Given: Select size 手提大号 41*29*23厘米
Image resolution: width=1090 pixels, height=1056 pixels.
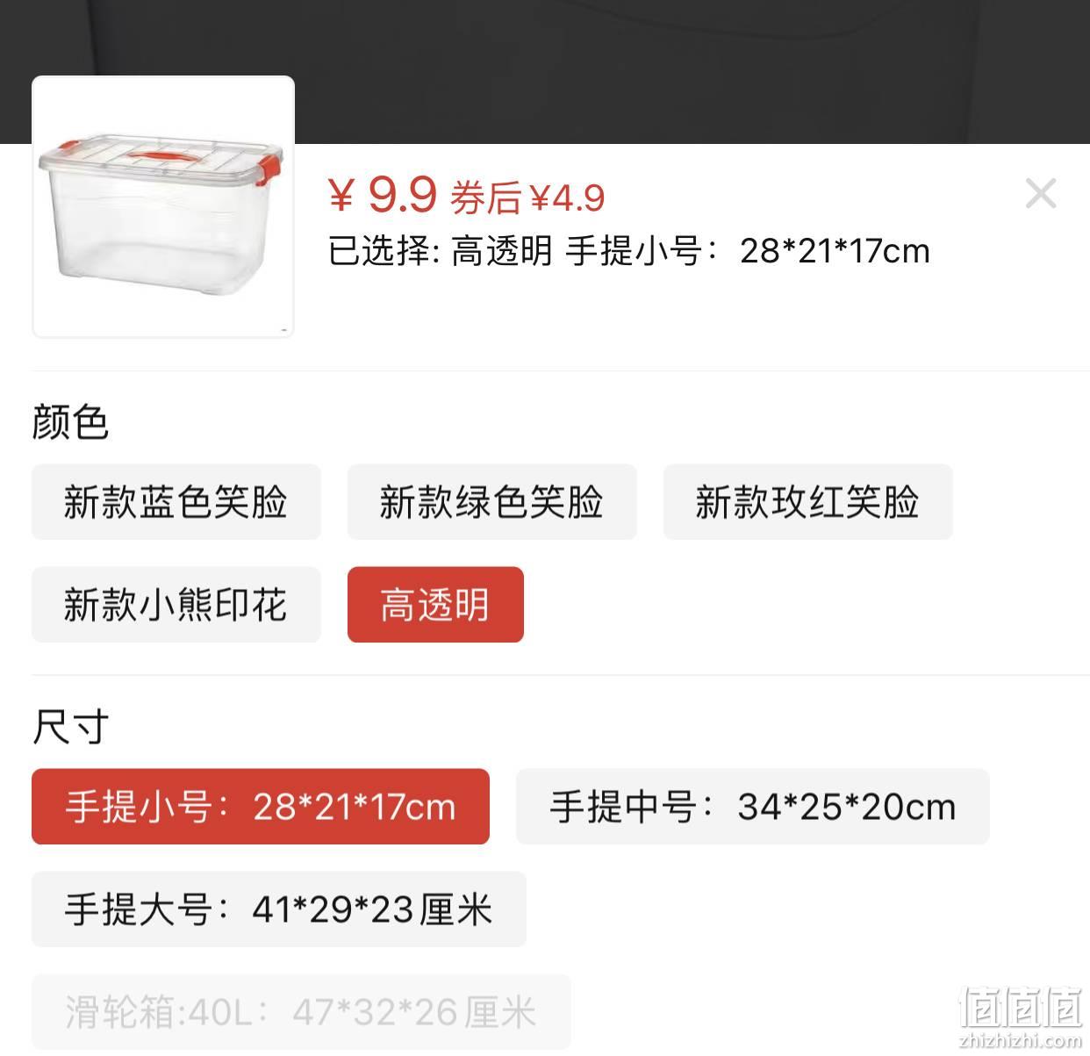Looking at the screenshot, I should (x=279, y=909).
